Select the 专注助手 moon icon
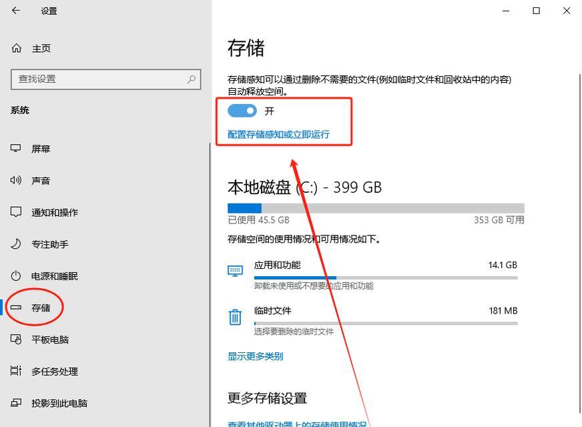This screenshot has width=582, height=427. point(15,244)
